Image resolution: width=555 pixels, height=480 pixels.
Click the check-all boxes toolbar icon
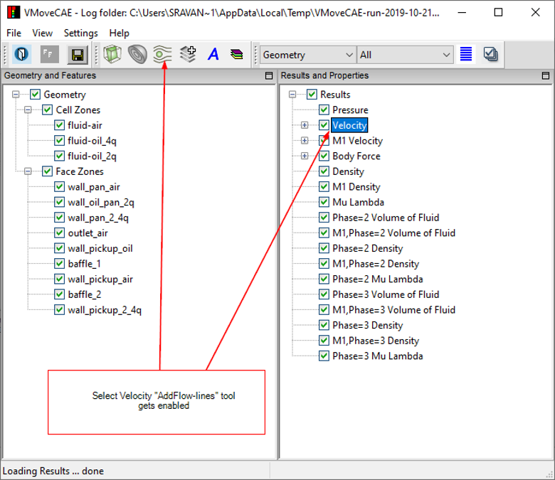(x=490, y=55)
